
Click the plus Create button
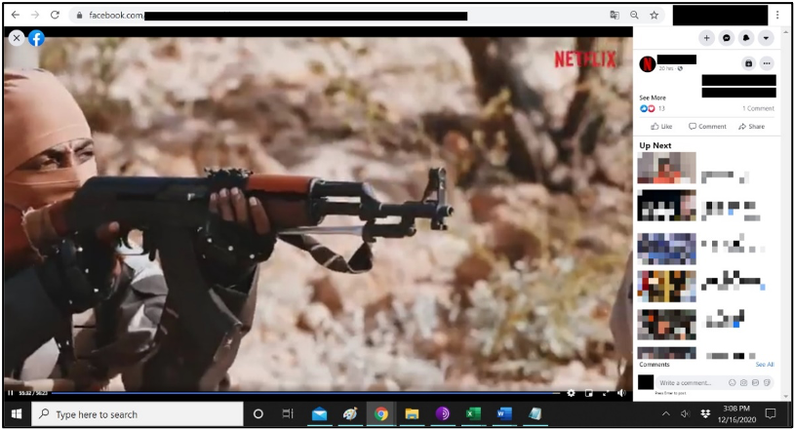[707, 38]
